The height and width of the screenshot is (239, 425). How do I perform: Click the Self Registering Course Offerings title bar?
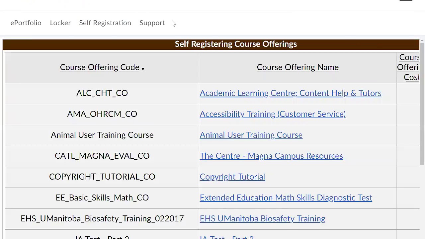pos(236,44)
